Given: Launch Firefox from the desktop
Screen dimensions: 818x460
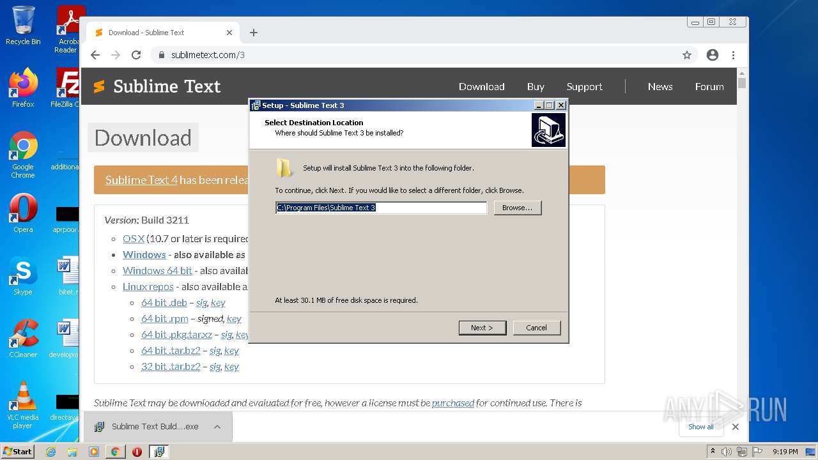Looking at the screenshot, I should (23, 88).
